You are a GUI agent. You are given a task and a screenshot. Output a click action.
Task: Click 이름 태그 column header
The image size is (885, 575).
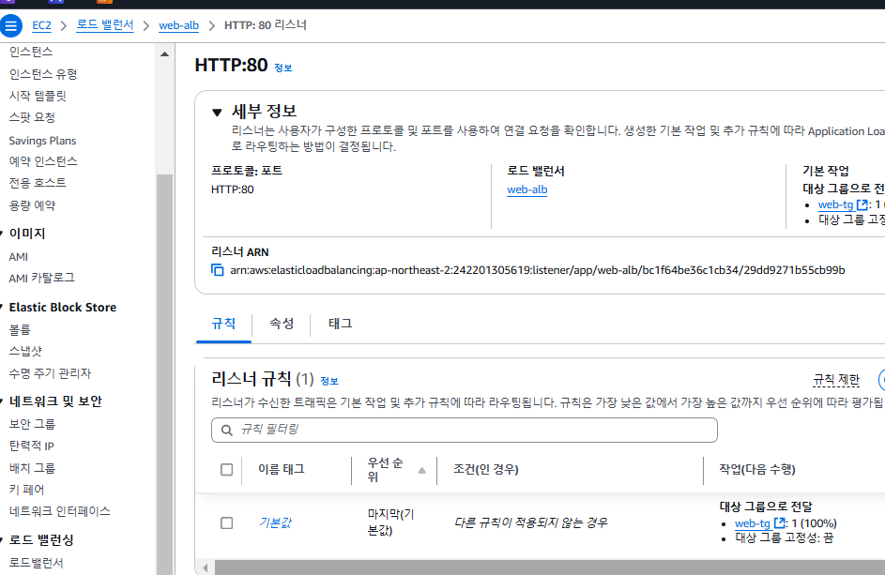282,470
